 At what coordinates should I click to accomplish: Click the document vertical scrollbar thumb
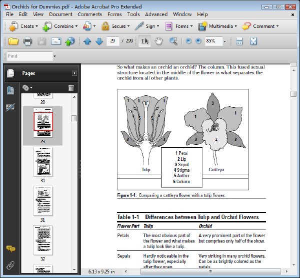coord(293,94)
